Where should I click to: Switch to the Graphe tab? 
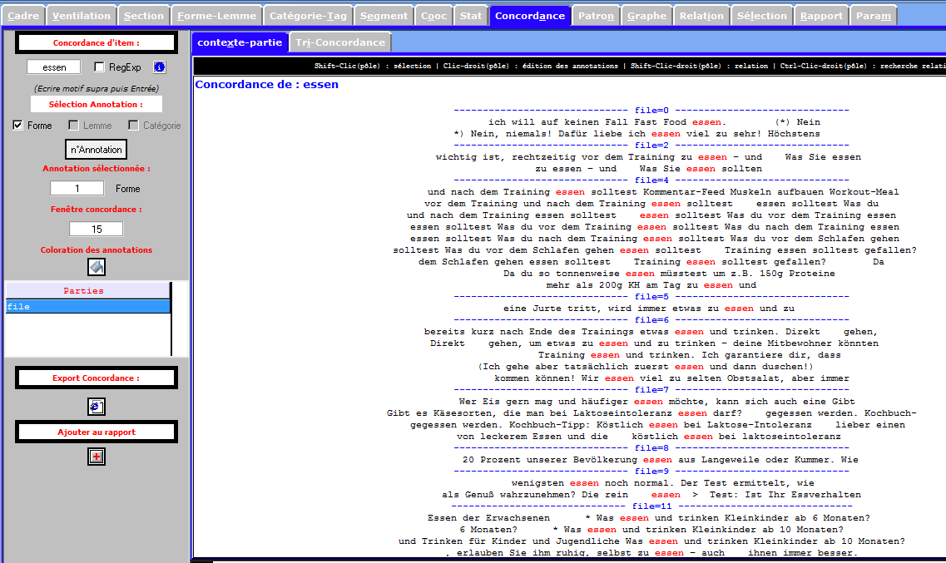[x=646, y=16]
